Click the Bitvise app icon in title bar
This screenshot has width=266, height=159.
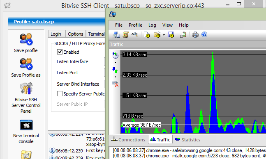tap(7, 6)
